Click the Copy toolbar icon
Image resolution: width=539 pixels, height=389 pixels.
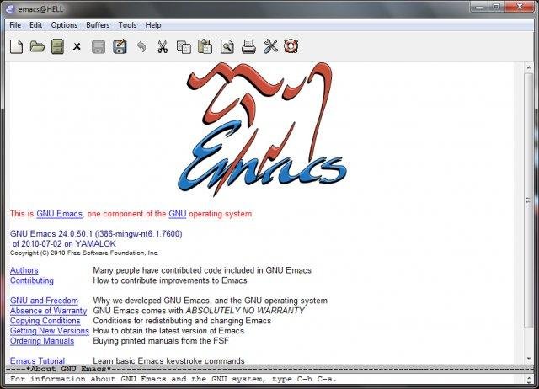point(184,47)
